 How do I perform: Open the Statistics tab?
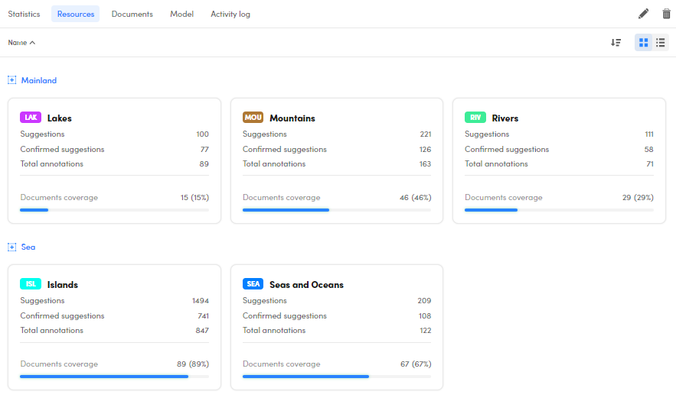24,14
